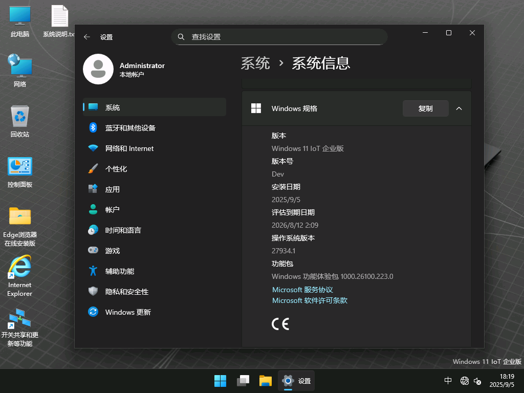Select 系统 in the Settings sidebar
524x393 pixels.
[x=155, y=107]
